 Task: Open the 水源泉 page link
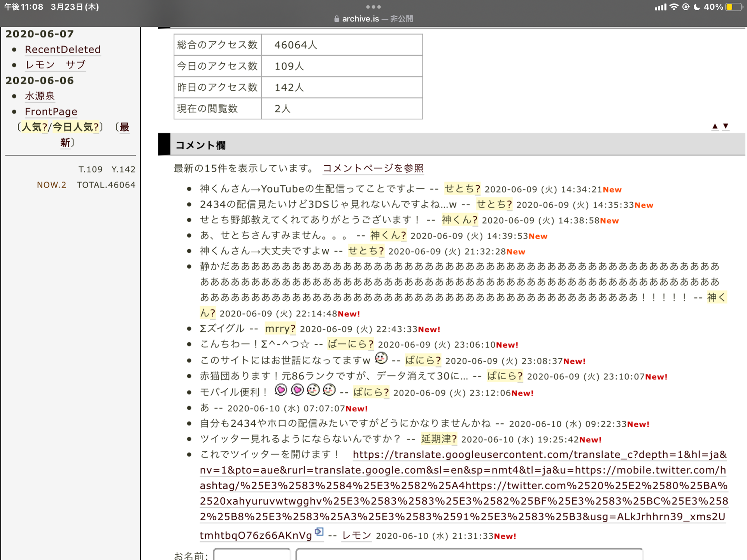(40, 96)
